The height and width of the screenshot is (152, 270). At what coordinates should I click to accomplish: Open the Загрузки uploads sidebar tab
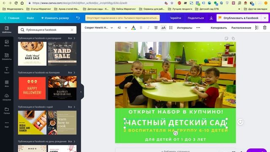(x=7, y=97)
